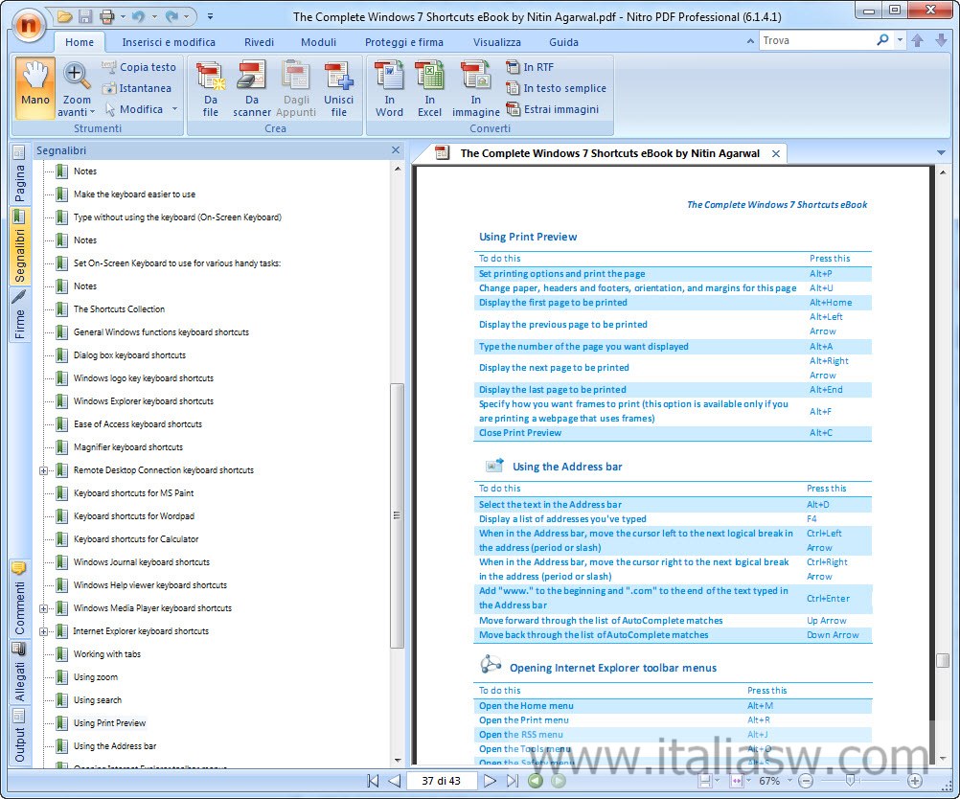Convert the PDF In immagine
The width and height of the screenshot is (960, 799).
point(476,87)
